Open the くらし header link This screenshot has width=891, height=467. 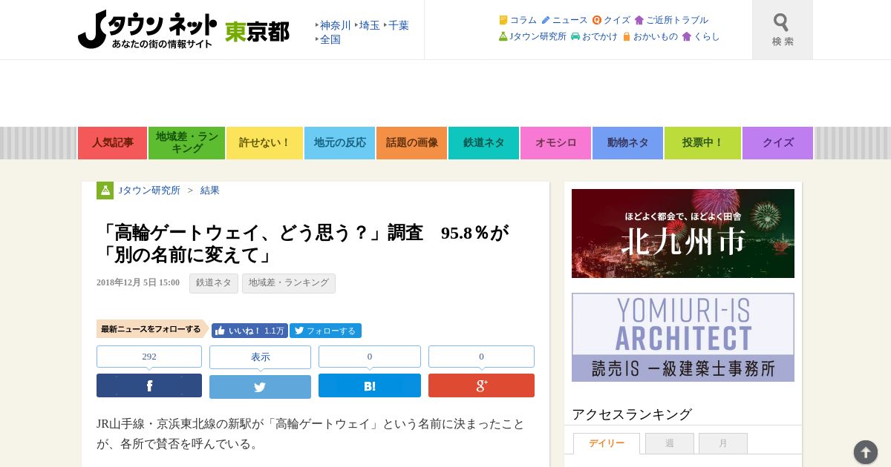click(701, 36)
